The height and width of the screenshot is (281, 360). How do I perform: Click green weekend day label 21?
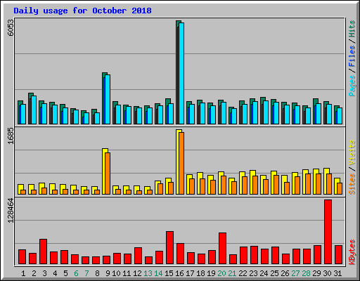coord(232,273)
